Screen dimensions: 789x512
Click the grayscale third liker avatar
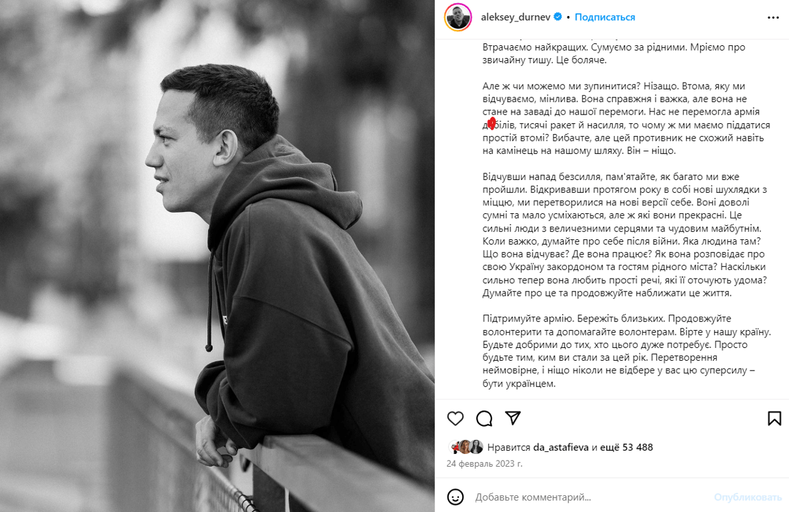coord(476,447)
